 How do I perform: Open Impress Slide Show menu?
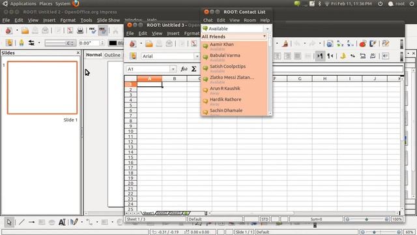108,20
